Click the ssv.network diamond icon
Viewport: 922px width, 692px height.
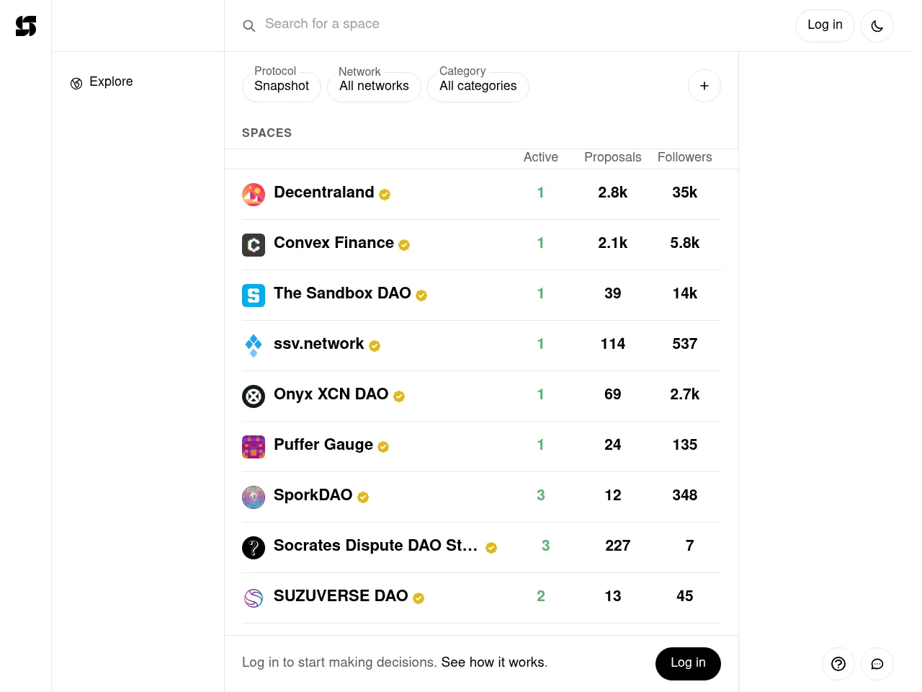[254, 346]
